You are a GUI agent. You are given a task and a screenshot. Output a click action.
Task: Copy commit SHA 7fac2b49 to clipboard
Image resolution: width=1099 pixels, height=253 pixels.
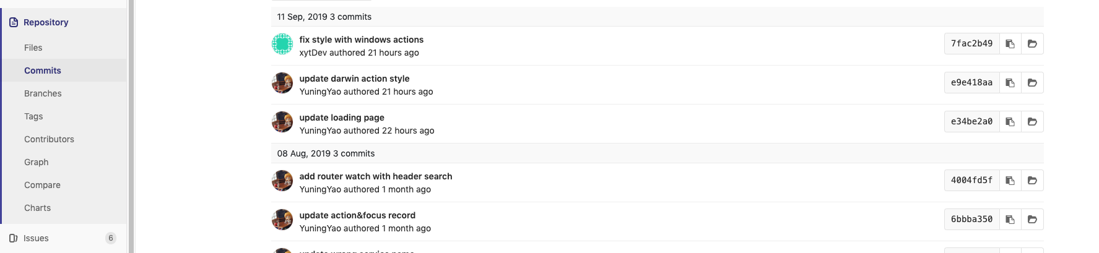[x=1010, y=44]
